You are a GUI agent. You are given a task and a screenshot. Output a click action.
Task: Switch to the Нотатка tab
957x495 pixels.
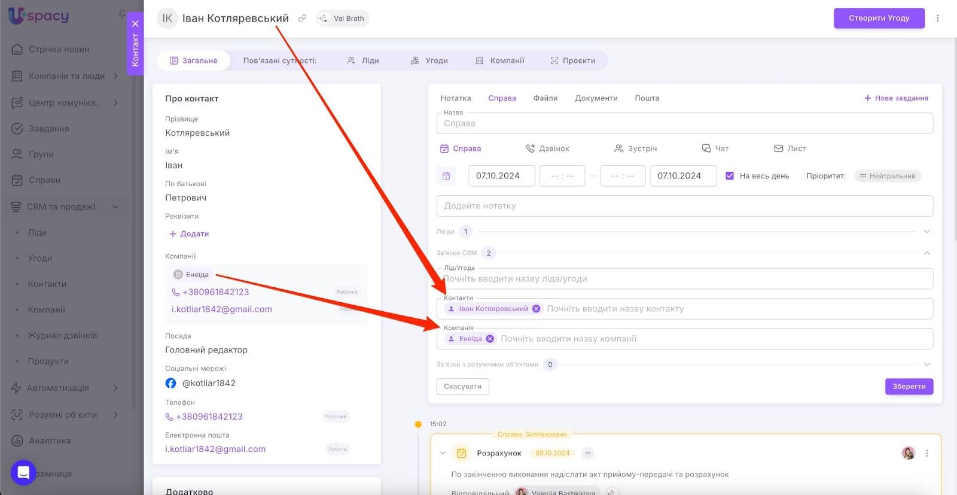(x=455, y=98)
